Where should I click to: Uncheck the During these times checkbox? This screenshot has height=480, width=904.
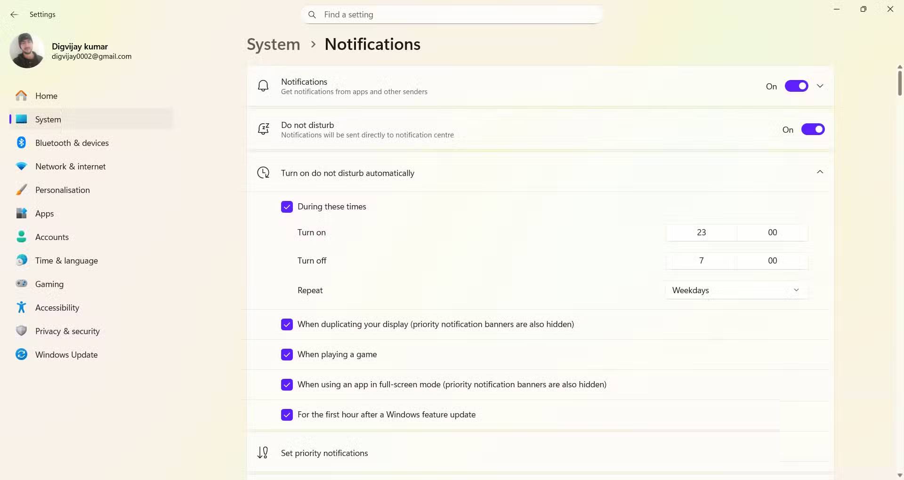287,207
